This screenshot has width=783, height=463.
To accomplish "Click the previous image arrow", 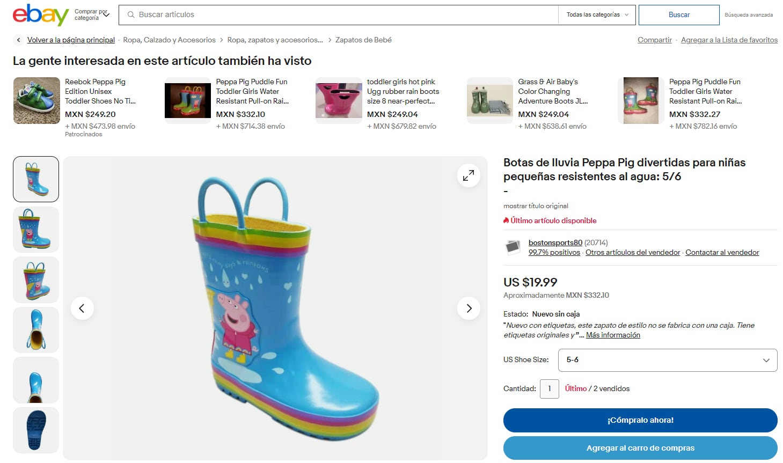I will (x=82, y=308).
